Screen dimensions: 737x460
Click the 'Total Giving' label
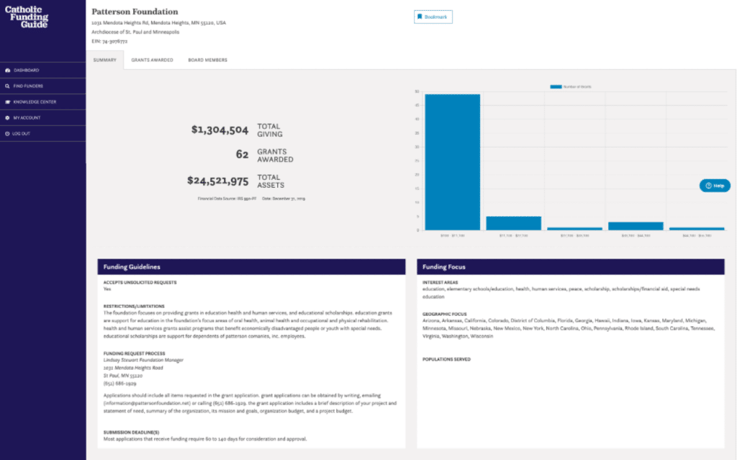pos(270,130)
